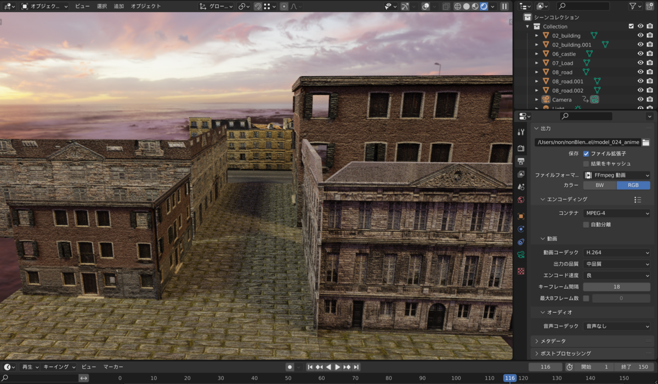Screen dimensions: 658x384
Task: Open the Output properties tab
Action: coord(521,162)
